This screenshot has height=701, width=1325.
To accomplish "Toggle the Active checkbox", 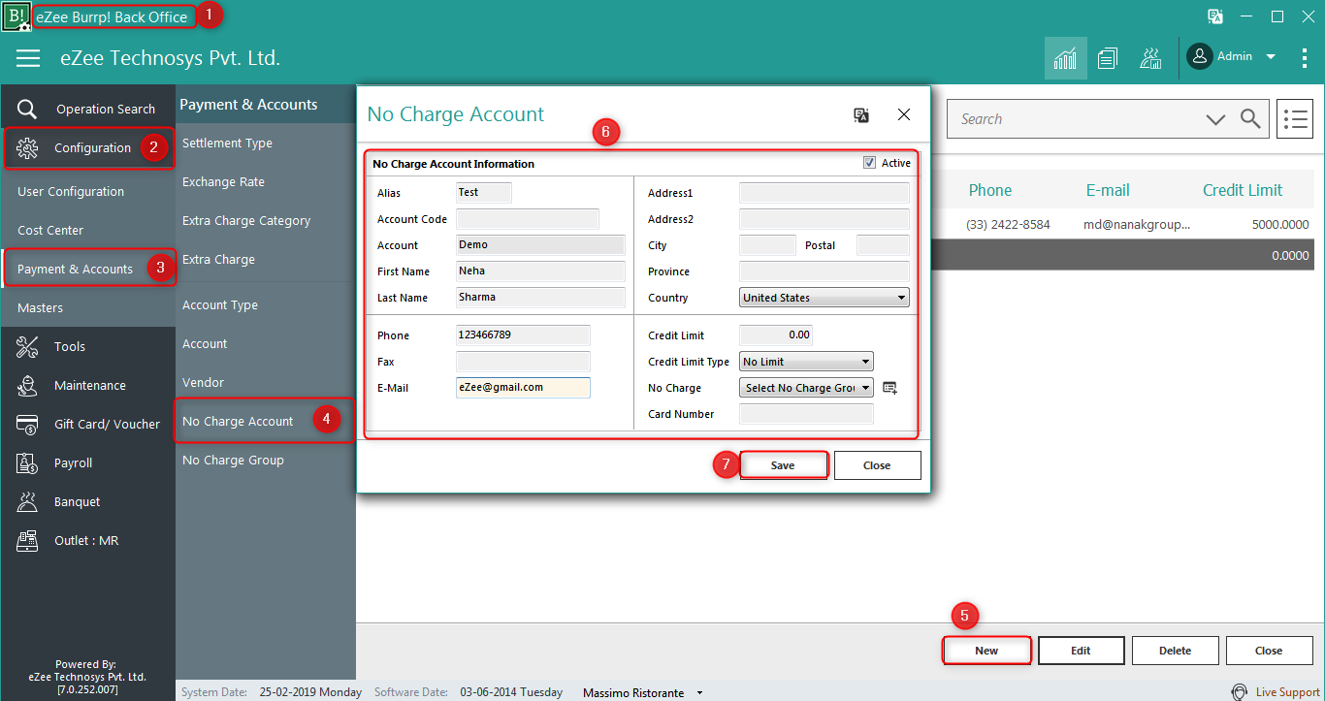I will [x=869, y=163].
